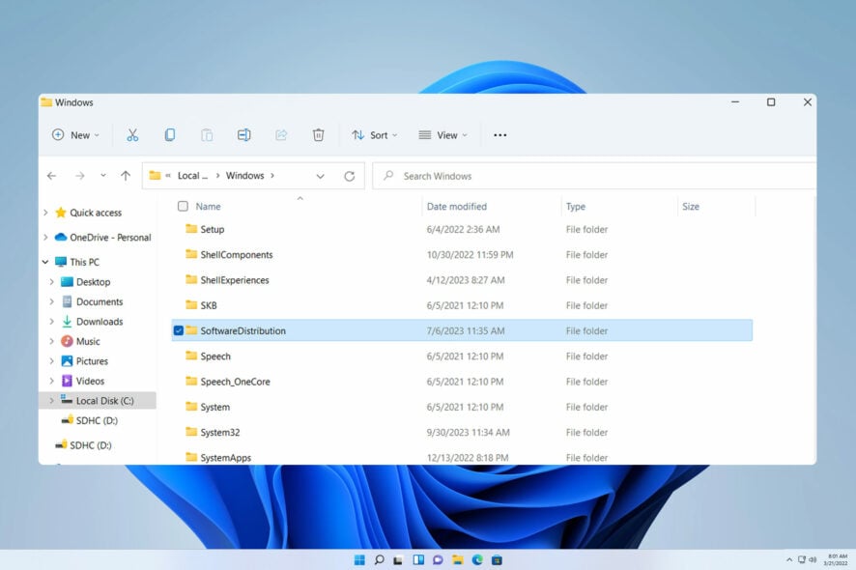This screenshot has height=570, width=856.
Task: Click the Rename icon in toolbar
Action: pyautogui.click(x=244, y=135)
